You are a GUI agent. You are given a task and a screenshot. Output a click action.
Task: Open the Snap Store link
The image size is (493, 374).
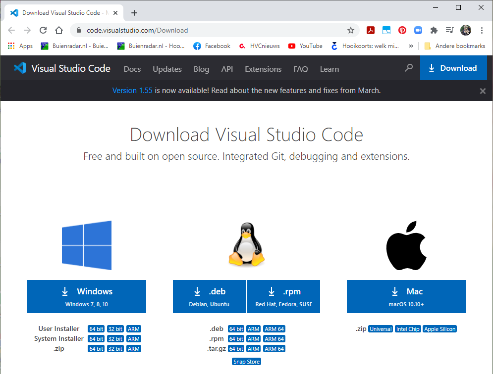point(247,362)
